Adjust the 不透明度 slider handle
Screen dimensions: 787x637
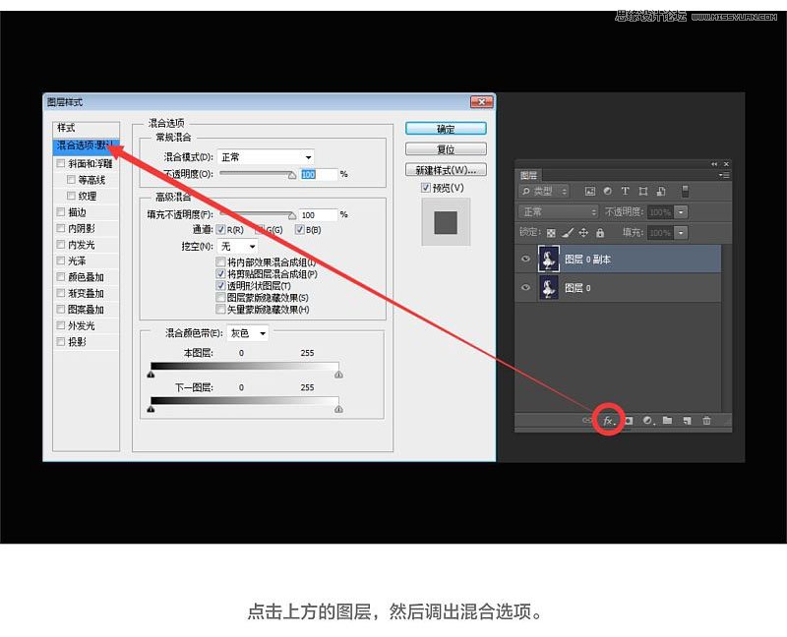(292, 175)
